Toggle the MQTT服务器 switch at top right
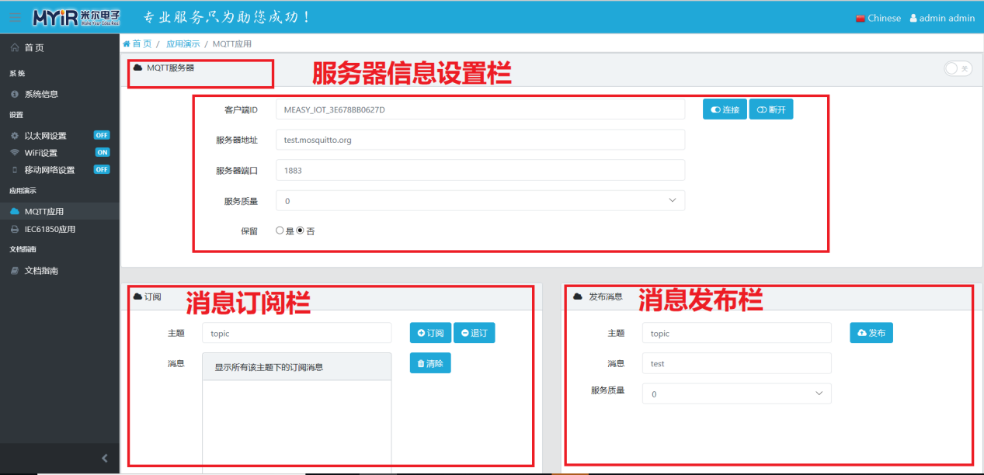984x475 pixels. pos(958,69)
